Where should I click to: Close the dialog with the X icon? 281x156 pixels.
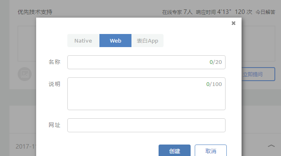pos(233,23)
